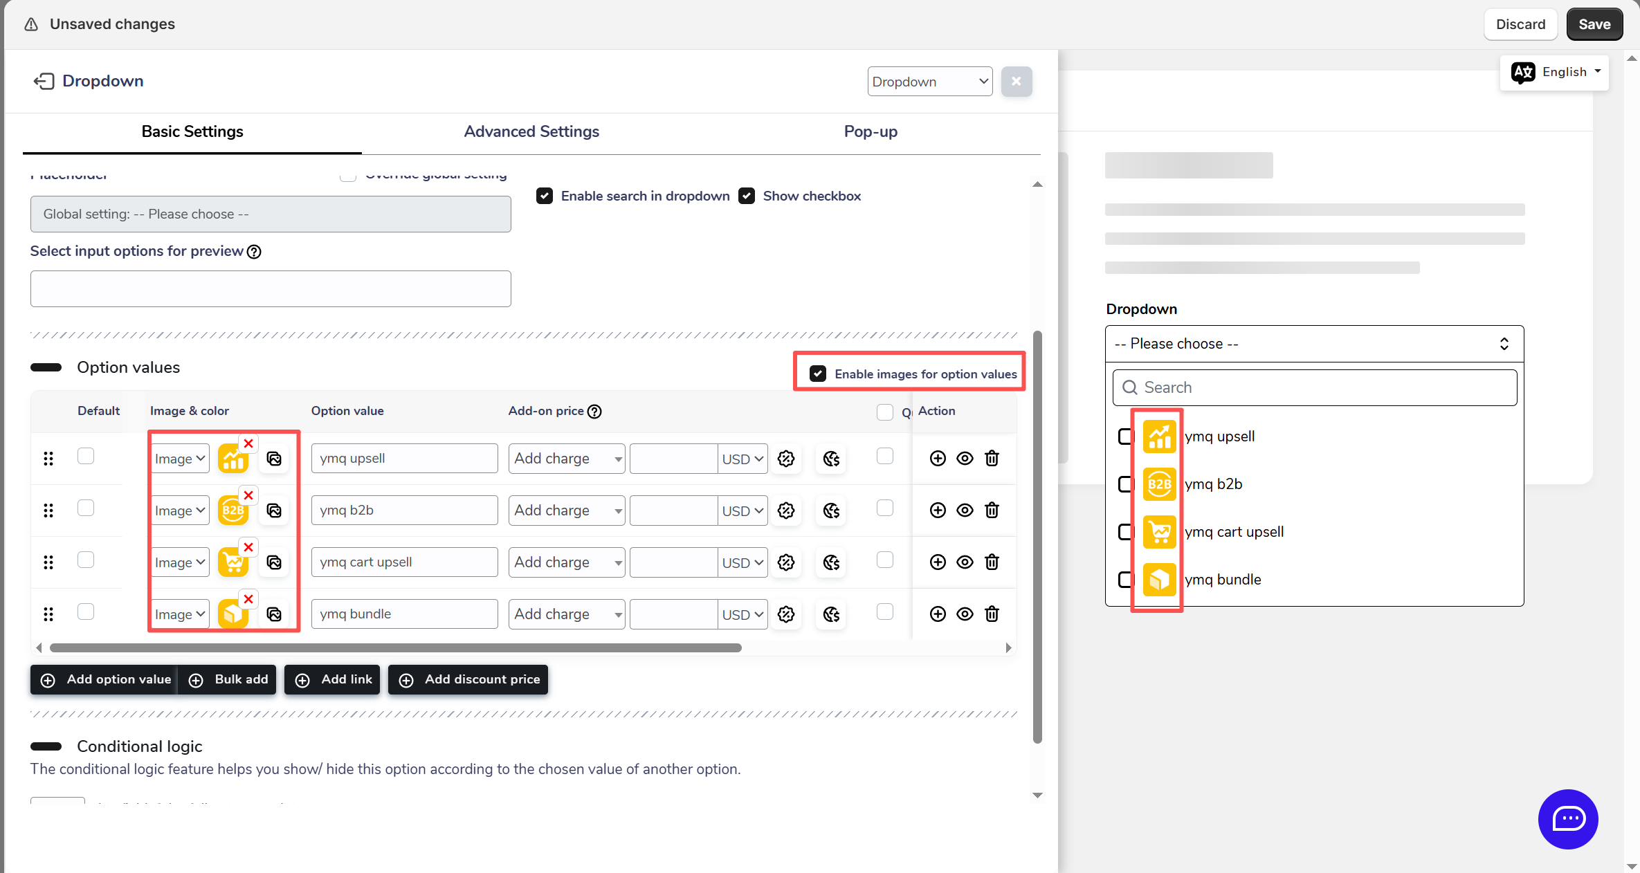Click the image gallery icon in ymq upsell row
Screen dimensions: 1640x873
(274, 459)
